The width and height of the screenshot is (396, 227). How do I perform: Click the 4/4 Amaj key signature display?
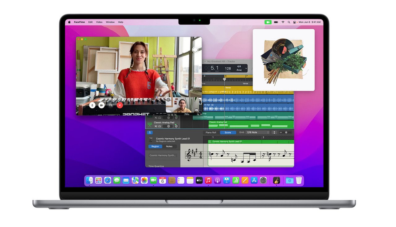click(x=239, y=68)
